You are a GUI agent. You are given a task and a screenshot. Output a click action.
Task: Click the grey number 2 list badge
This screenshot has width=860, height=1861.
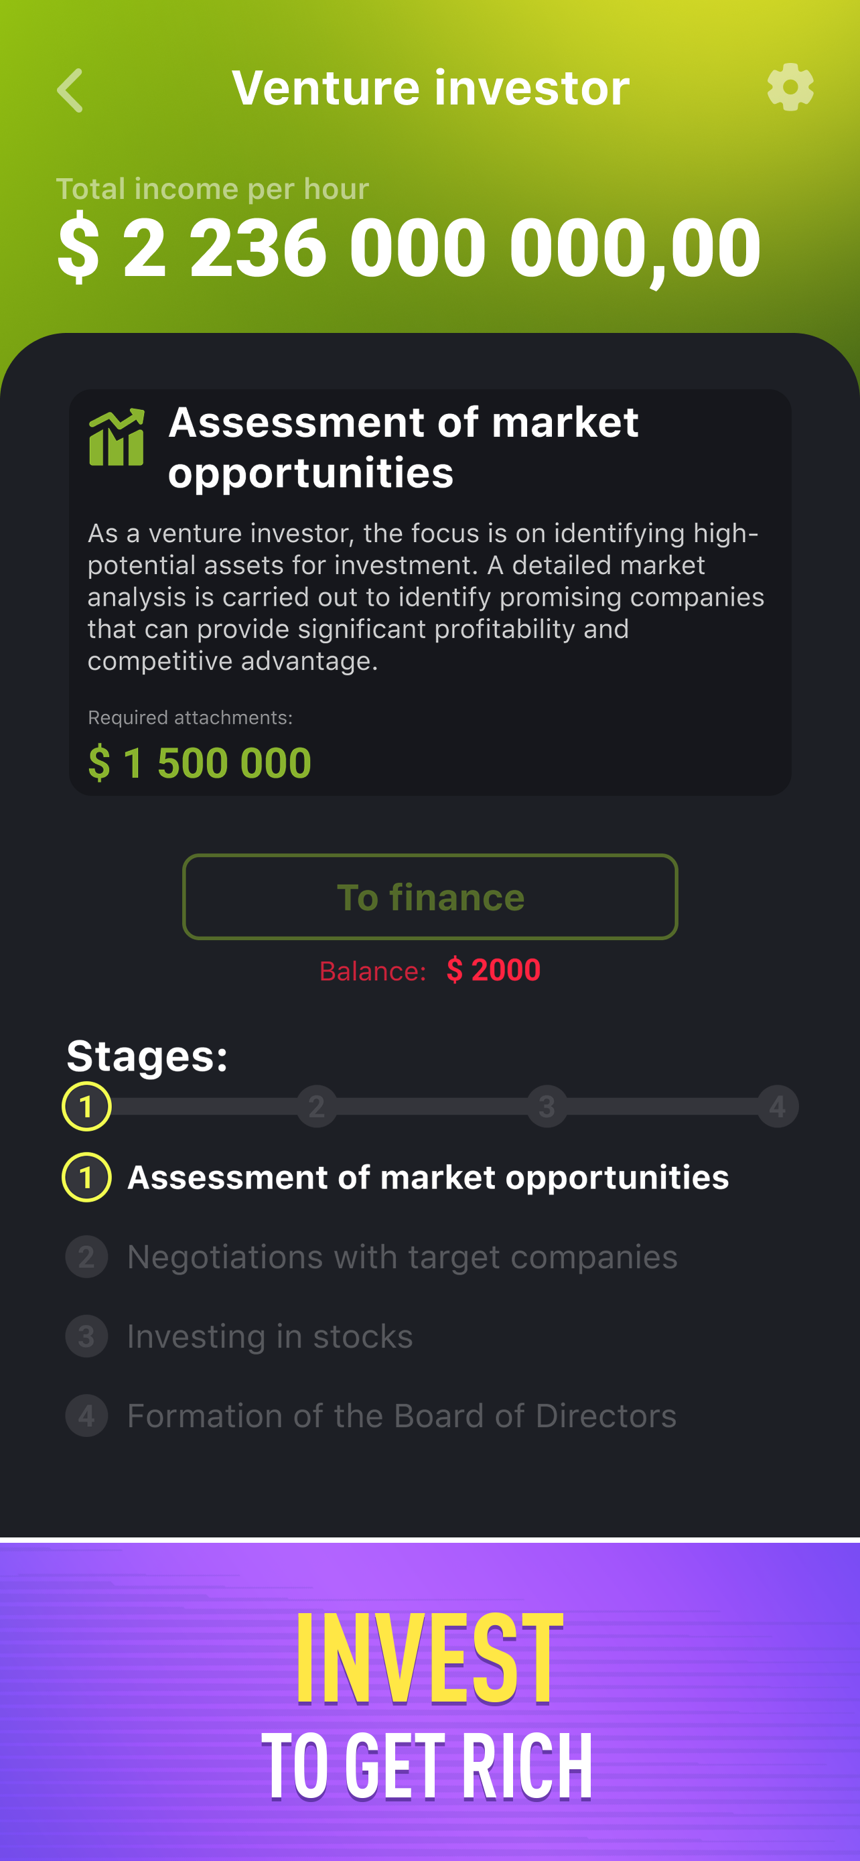(x=86, y=1257)
